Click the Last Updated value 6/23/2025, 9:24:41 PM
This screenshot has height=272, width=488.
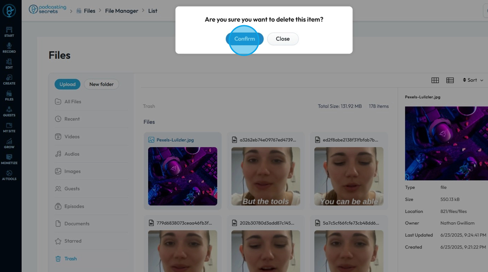tap(463, 235)
